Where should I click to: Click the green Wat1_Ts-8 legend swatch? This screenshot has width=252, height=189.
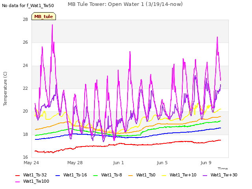pyautogui.click(x=95, y=175)
